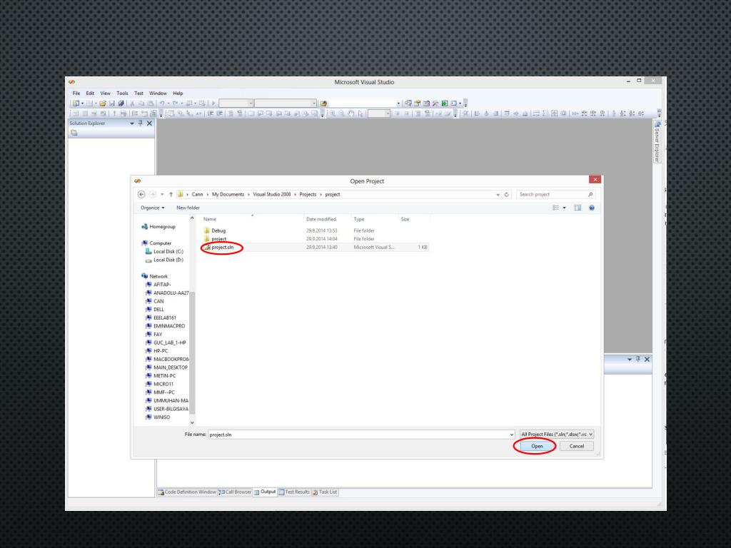Open recent locations dropdown arrow
This screenshot has width=731, height=548.
(162, 194)
